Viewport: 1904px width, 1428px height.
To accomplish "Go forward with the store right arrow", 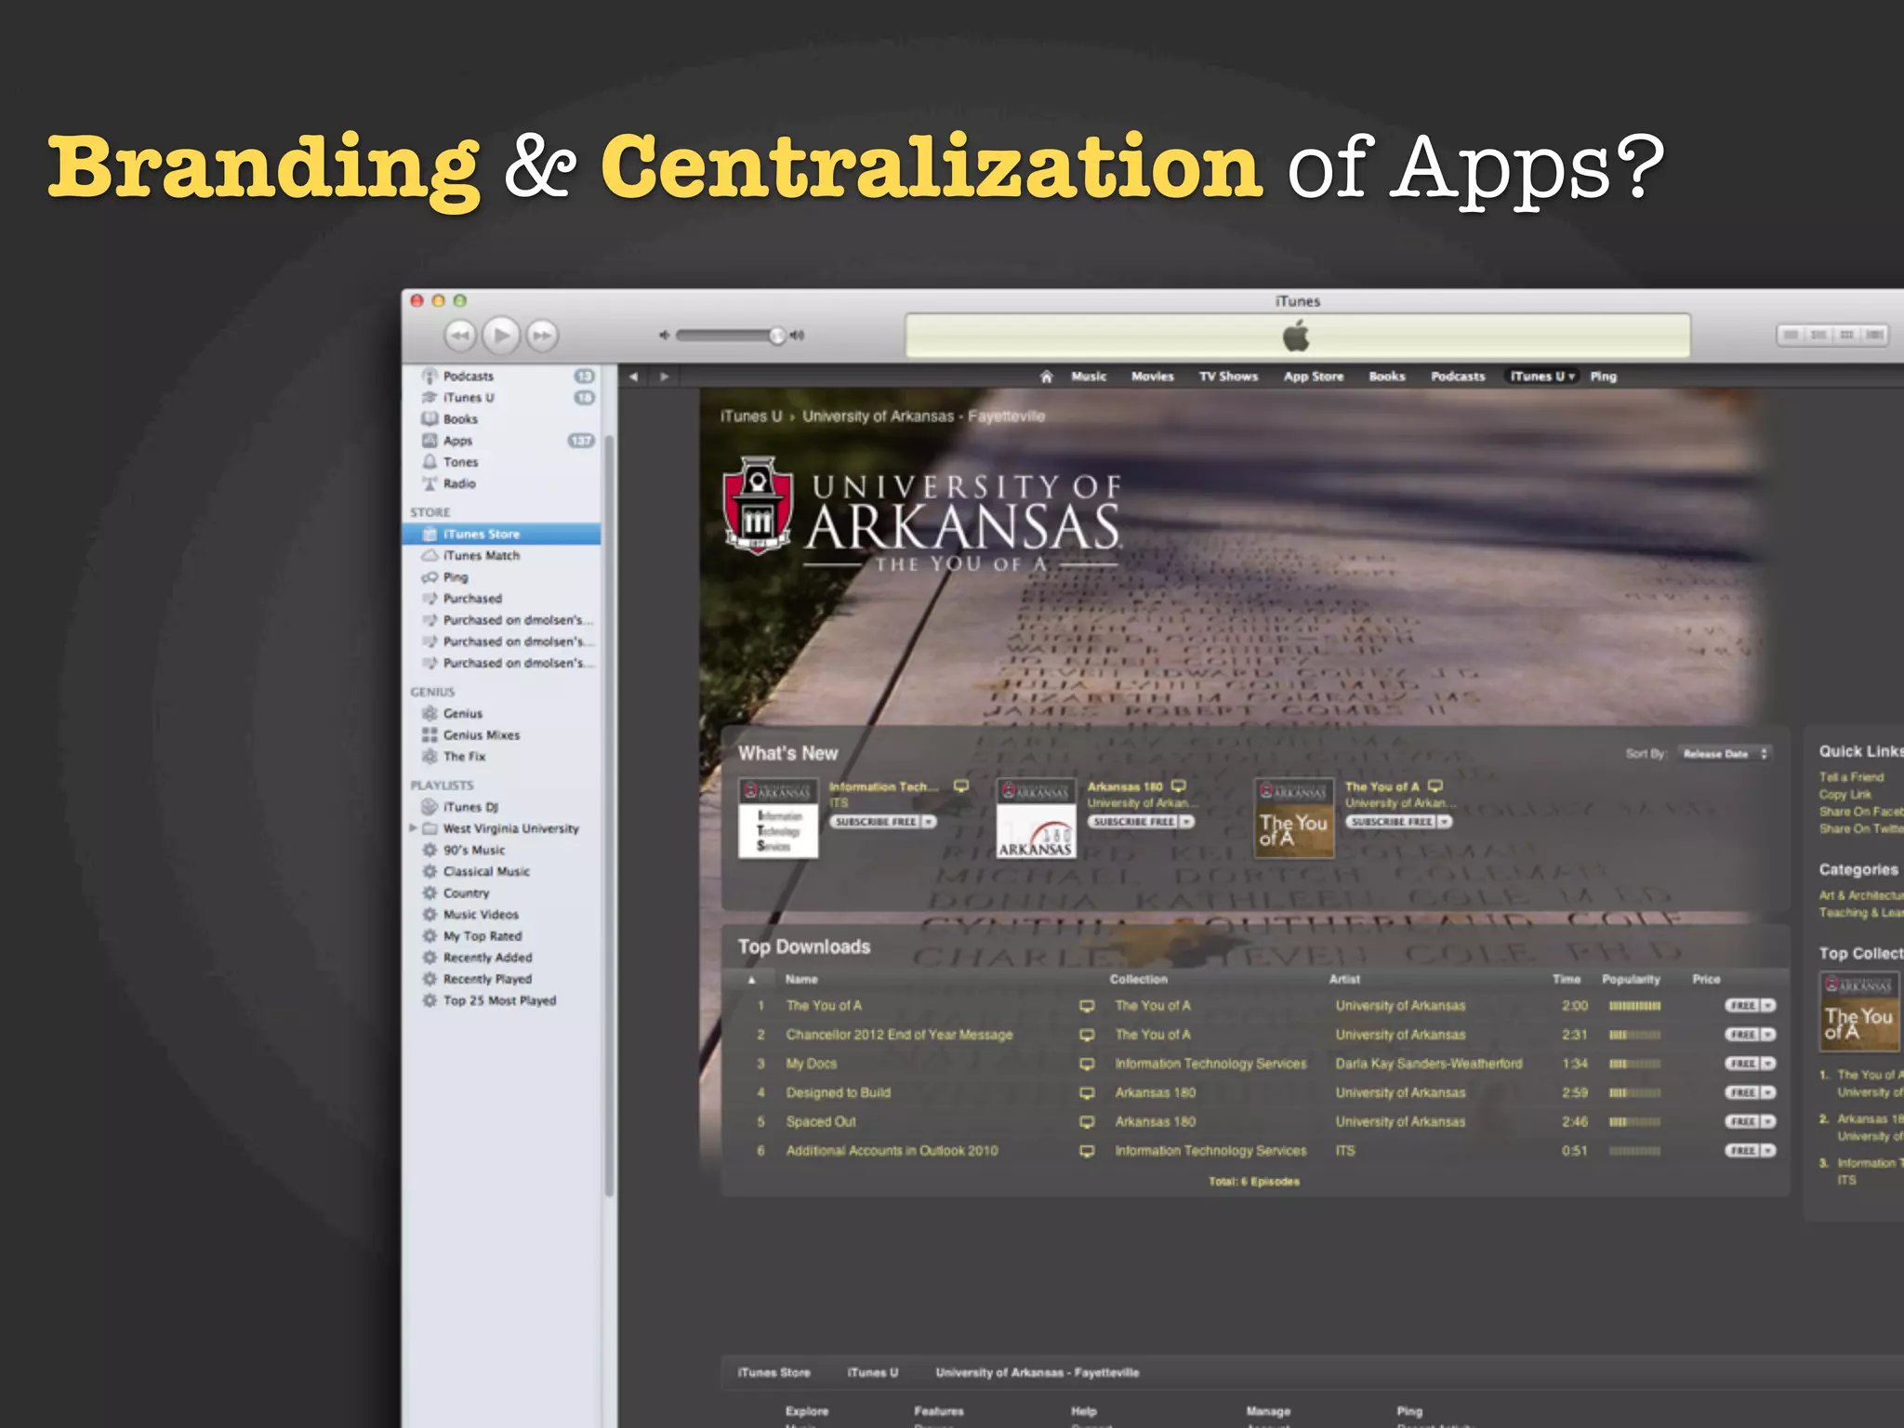I will pyautogui.click(x=664, y=377).
